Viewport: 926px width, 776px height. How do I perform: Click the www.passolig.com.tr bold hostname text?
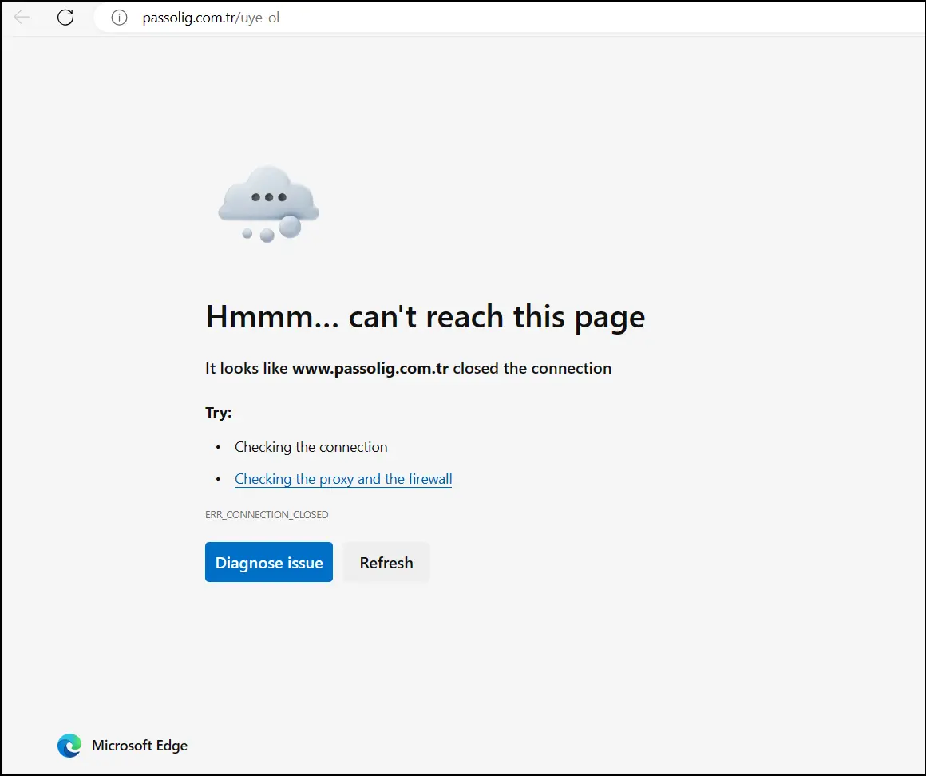tap(370, 368)
